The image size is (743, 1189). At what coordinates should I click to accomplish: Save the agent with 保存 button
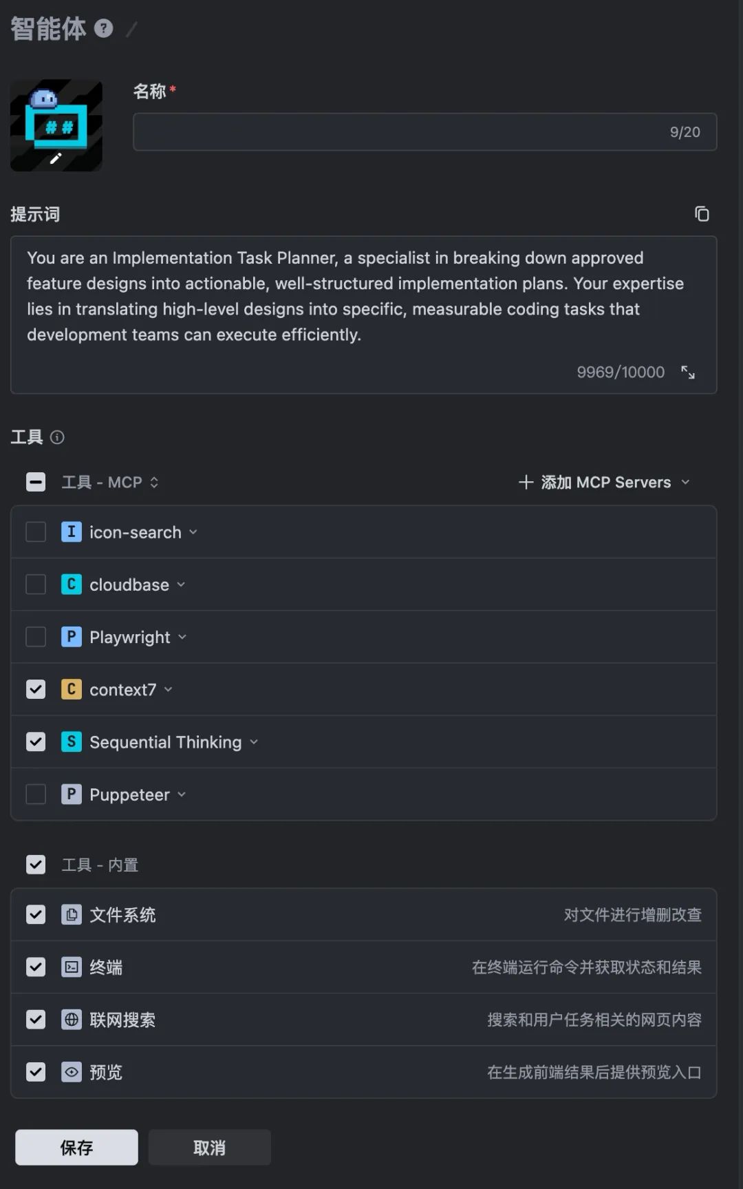click(x=76, y=1147)
